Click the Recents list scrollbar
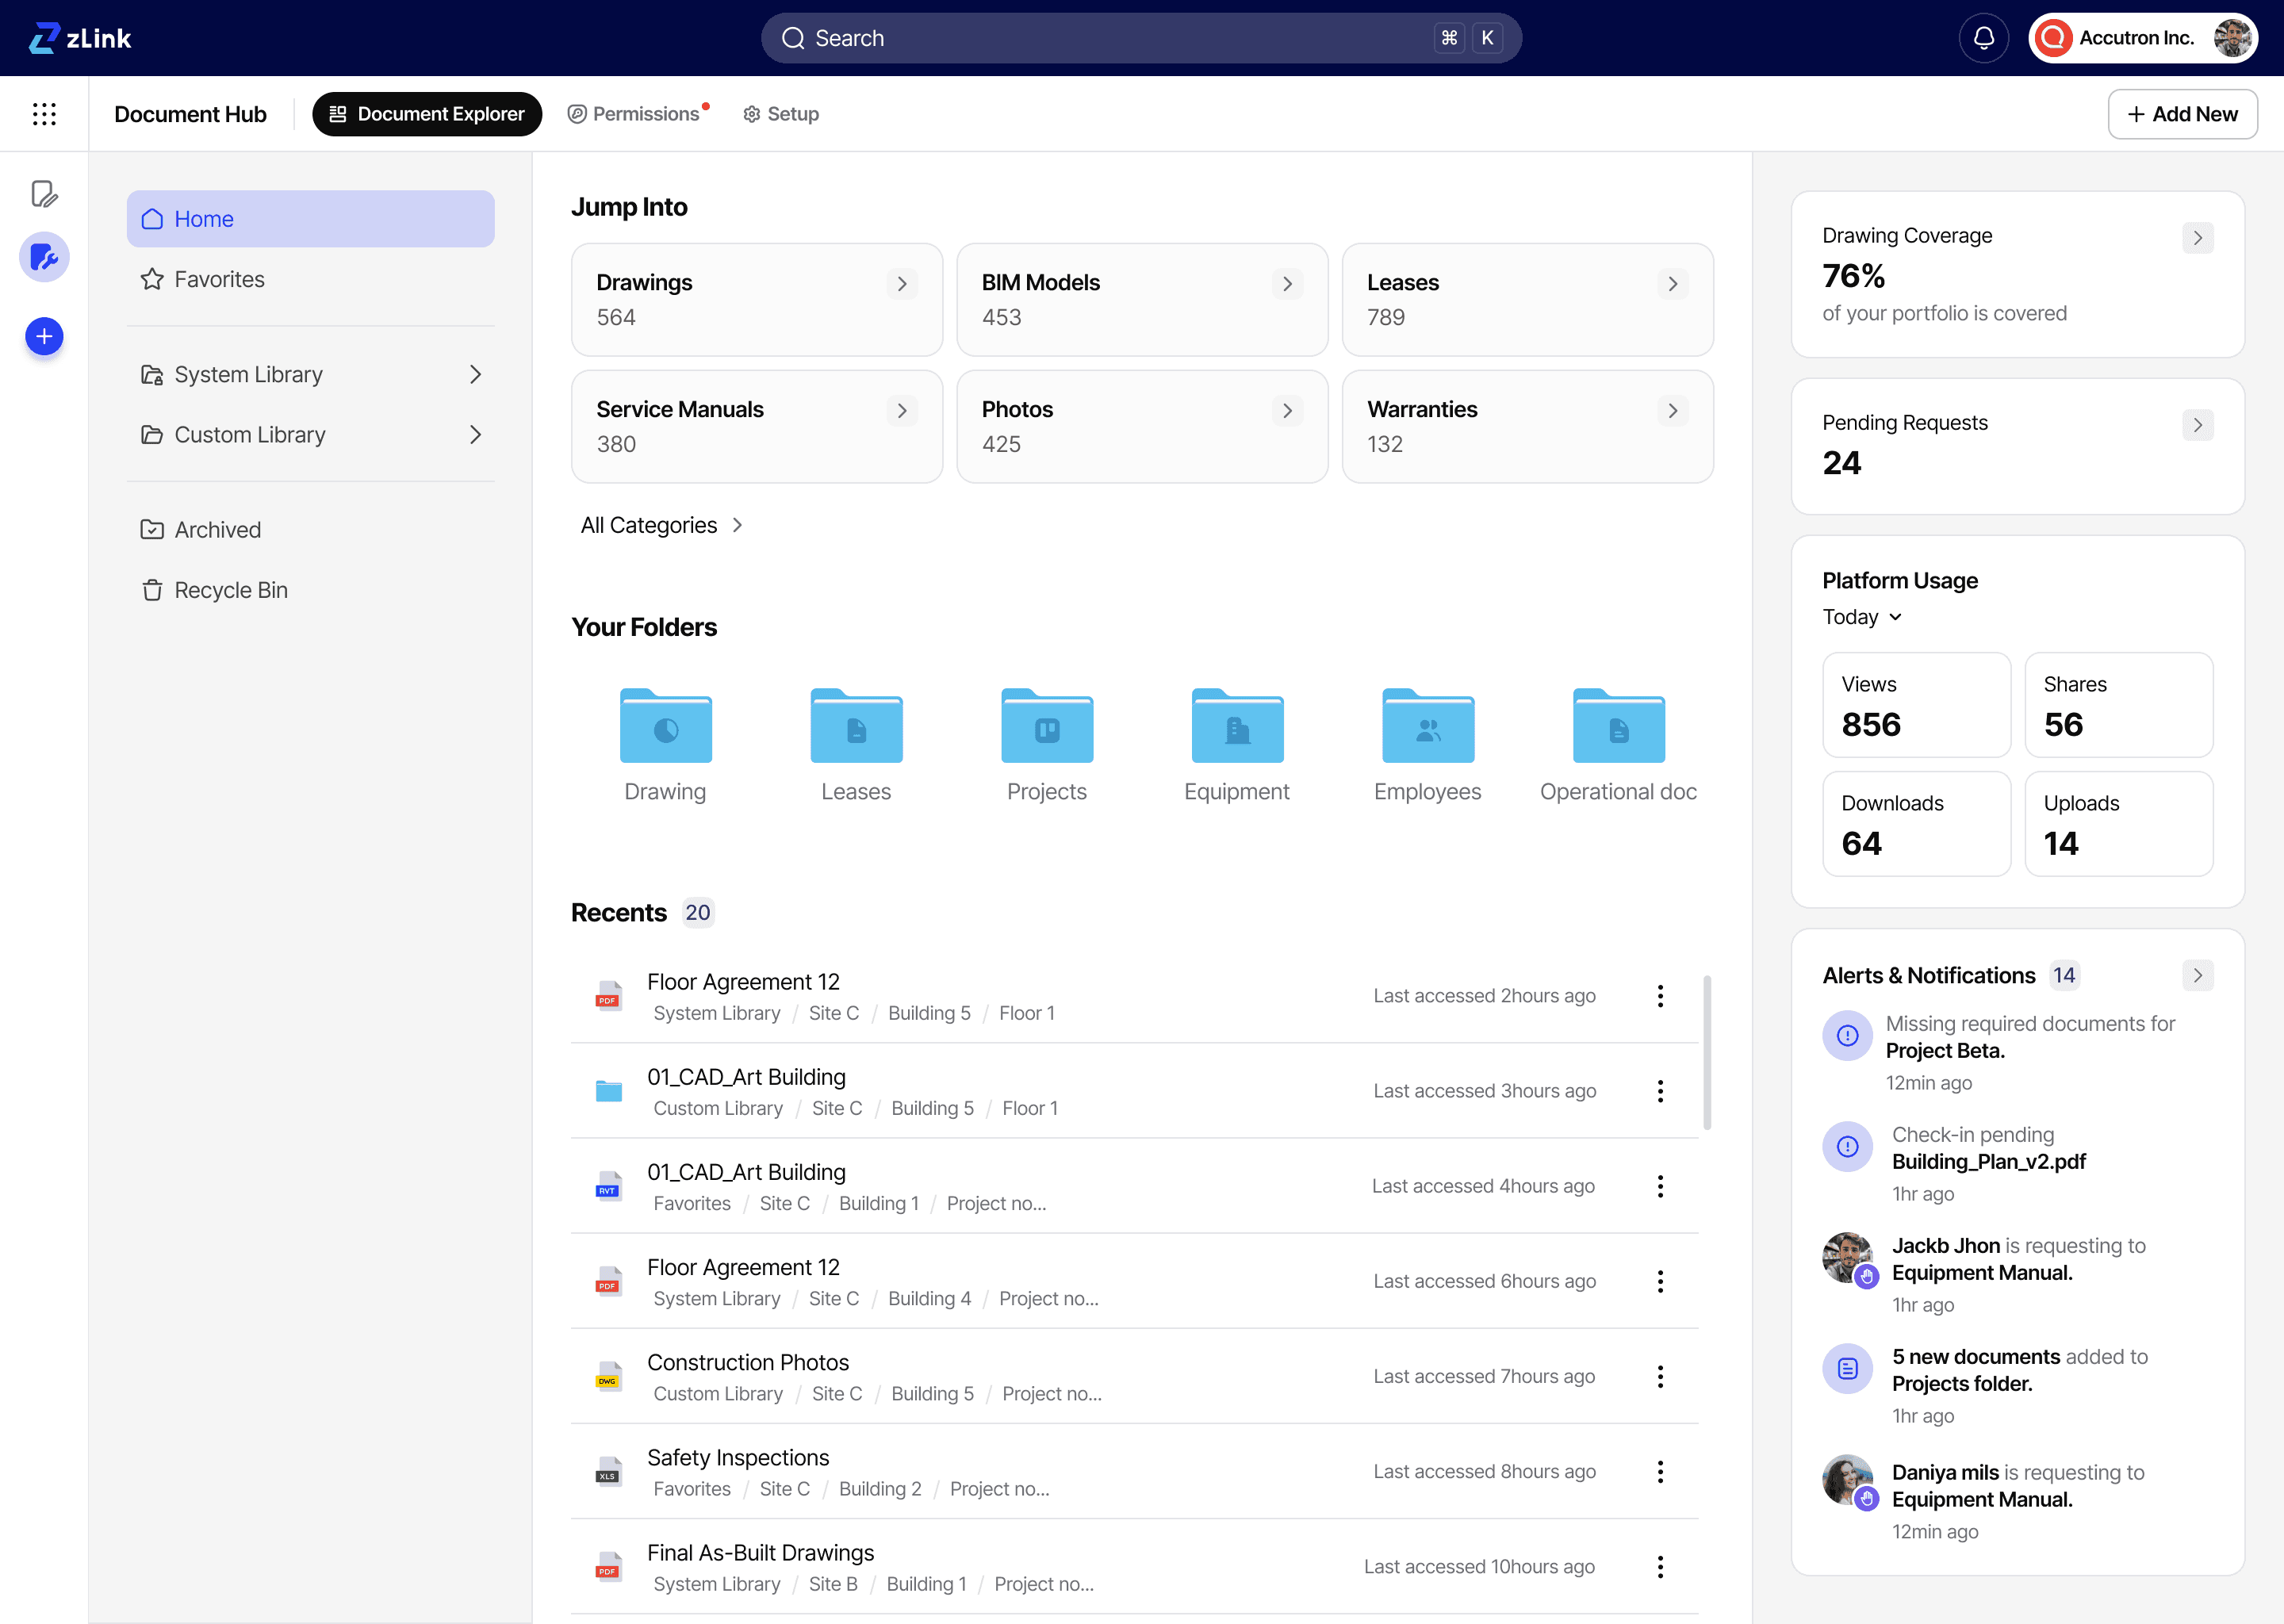The width and height of the screenshot is (2284, 1624). click(1706, 1052)
